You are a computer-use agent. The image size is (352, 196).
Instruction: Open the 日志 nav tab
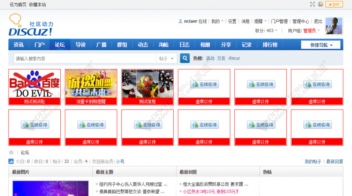(184, 44)
